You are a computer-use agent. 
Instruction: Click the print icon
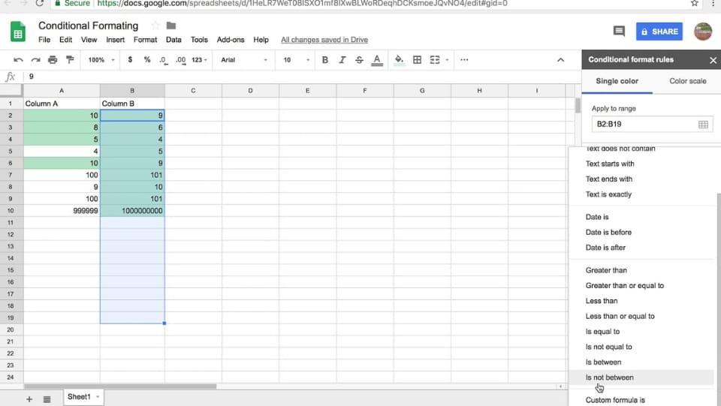[x=53, y=60]
